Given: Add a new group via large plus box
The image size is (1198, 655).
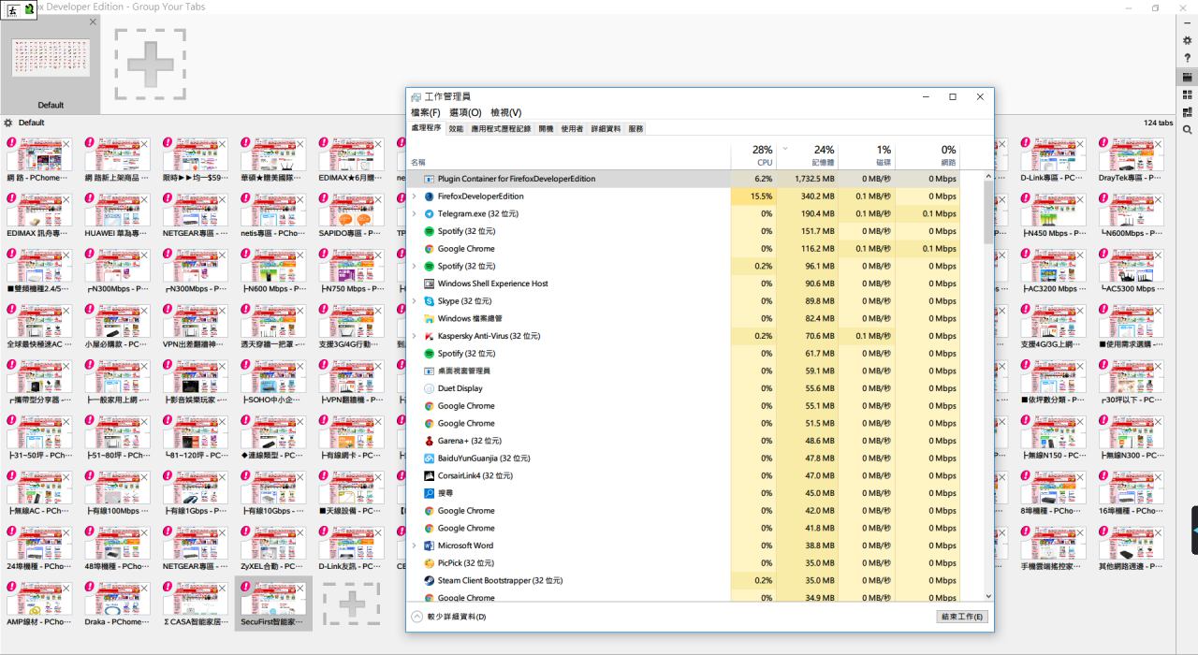Looking at the screenshot, I should point(150,64).
